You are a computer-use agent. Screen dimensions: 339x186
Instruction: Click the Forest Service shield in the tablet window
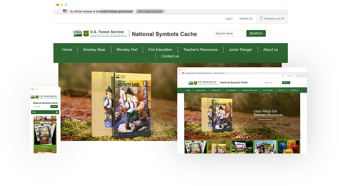pyautogui.click(x=195, y=83)
